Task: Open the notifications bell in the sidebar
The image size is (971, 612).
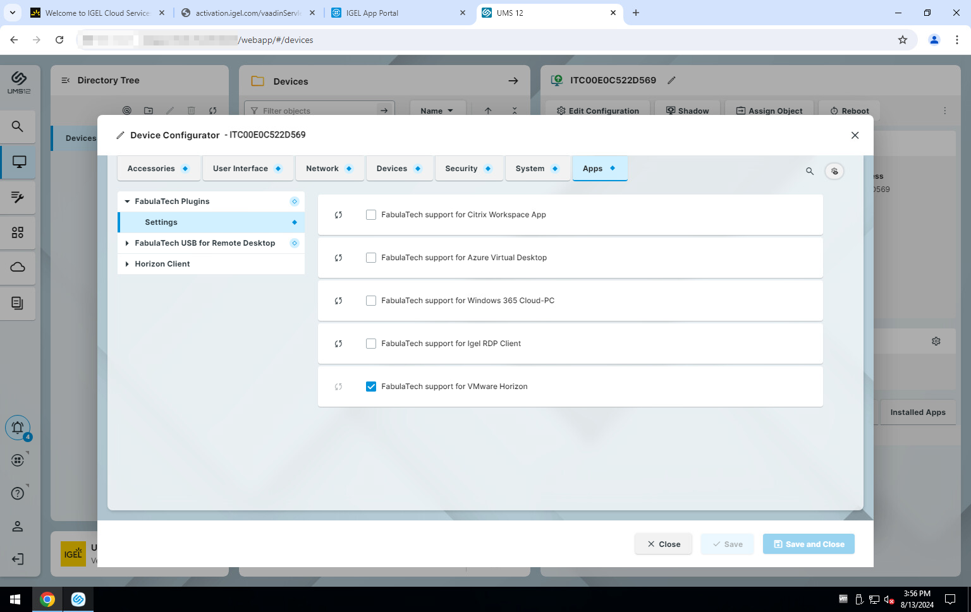Action: (x=18, y=428)
